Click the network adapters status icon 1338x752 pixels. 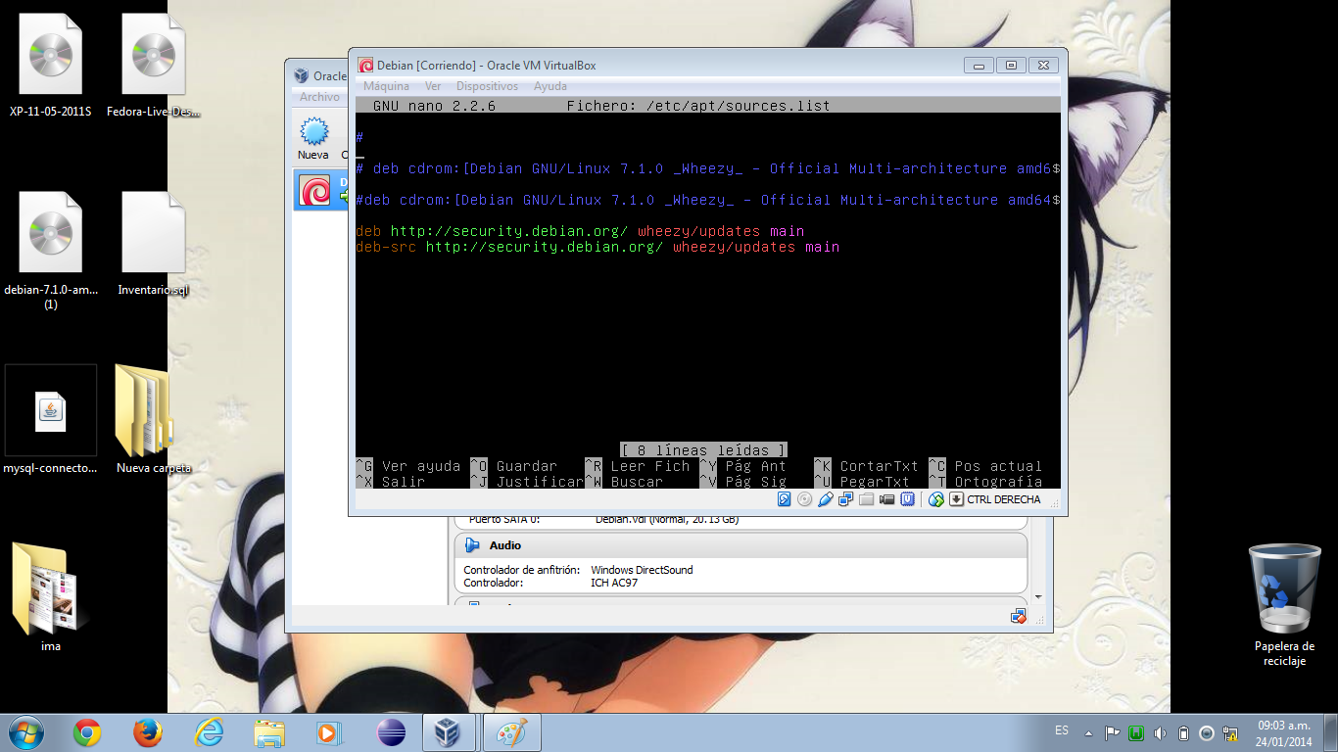(x=845, y=499)
